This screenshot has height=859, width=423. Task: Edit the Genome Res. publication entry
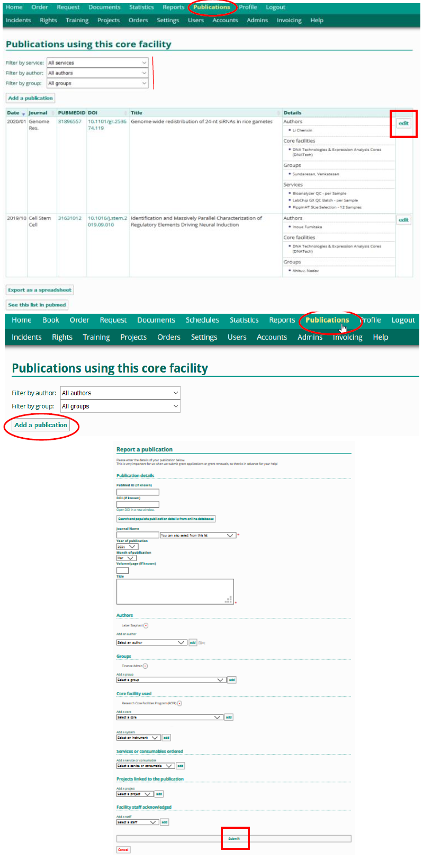(x=403, y=123)
